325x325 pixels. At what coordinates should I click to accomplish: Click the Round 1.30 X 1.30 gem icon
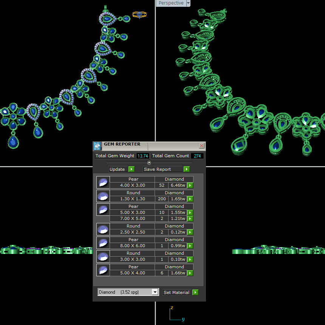pyautogui.click(x=103, y=196)
